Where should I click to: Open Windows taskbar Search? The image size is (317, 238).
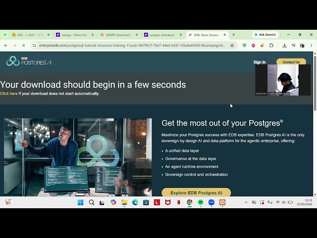(x=91, y=202)
